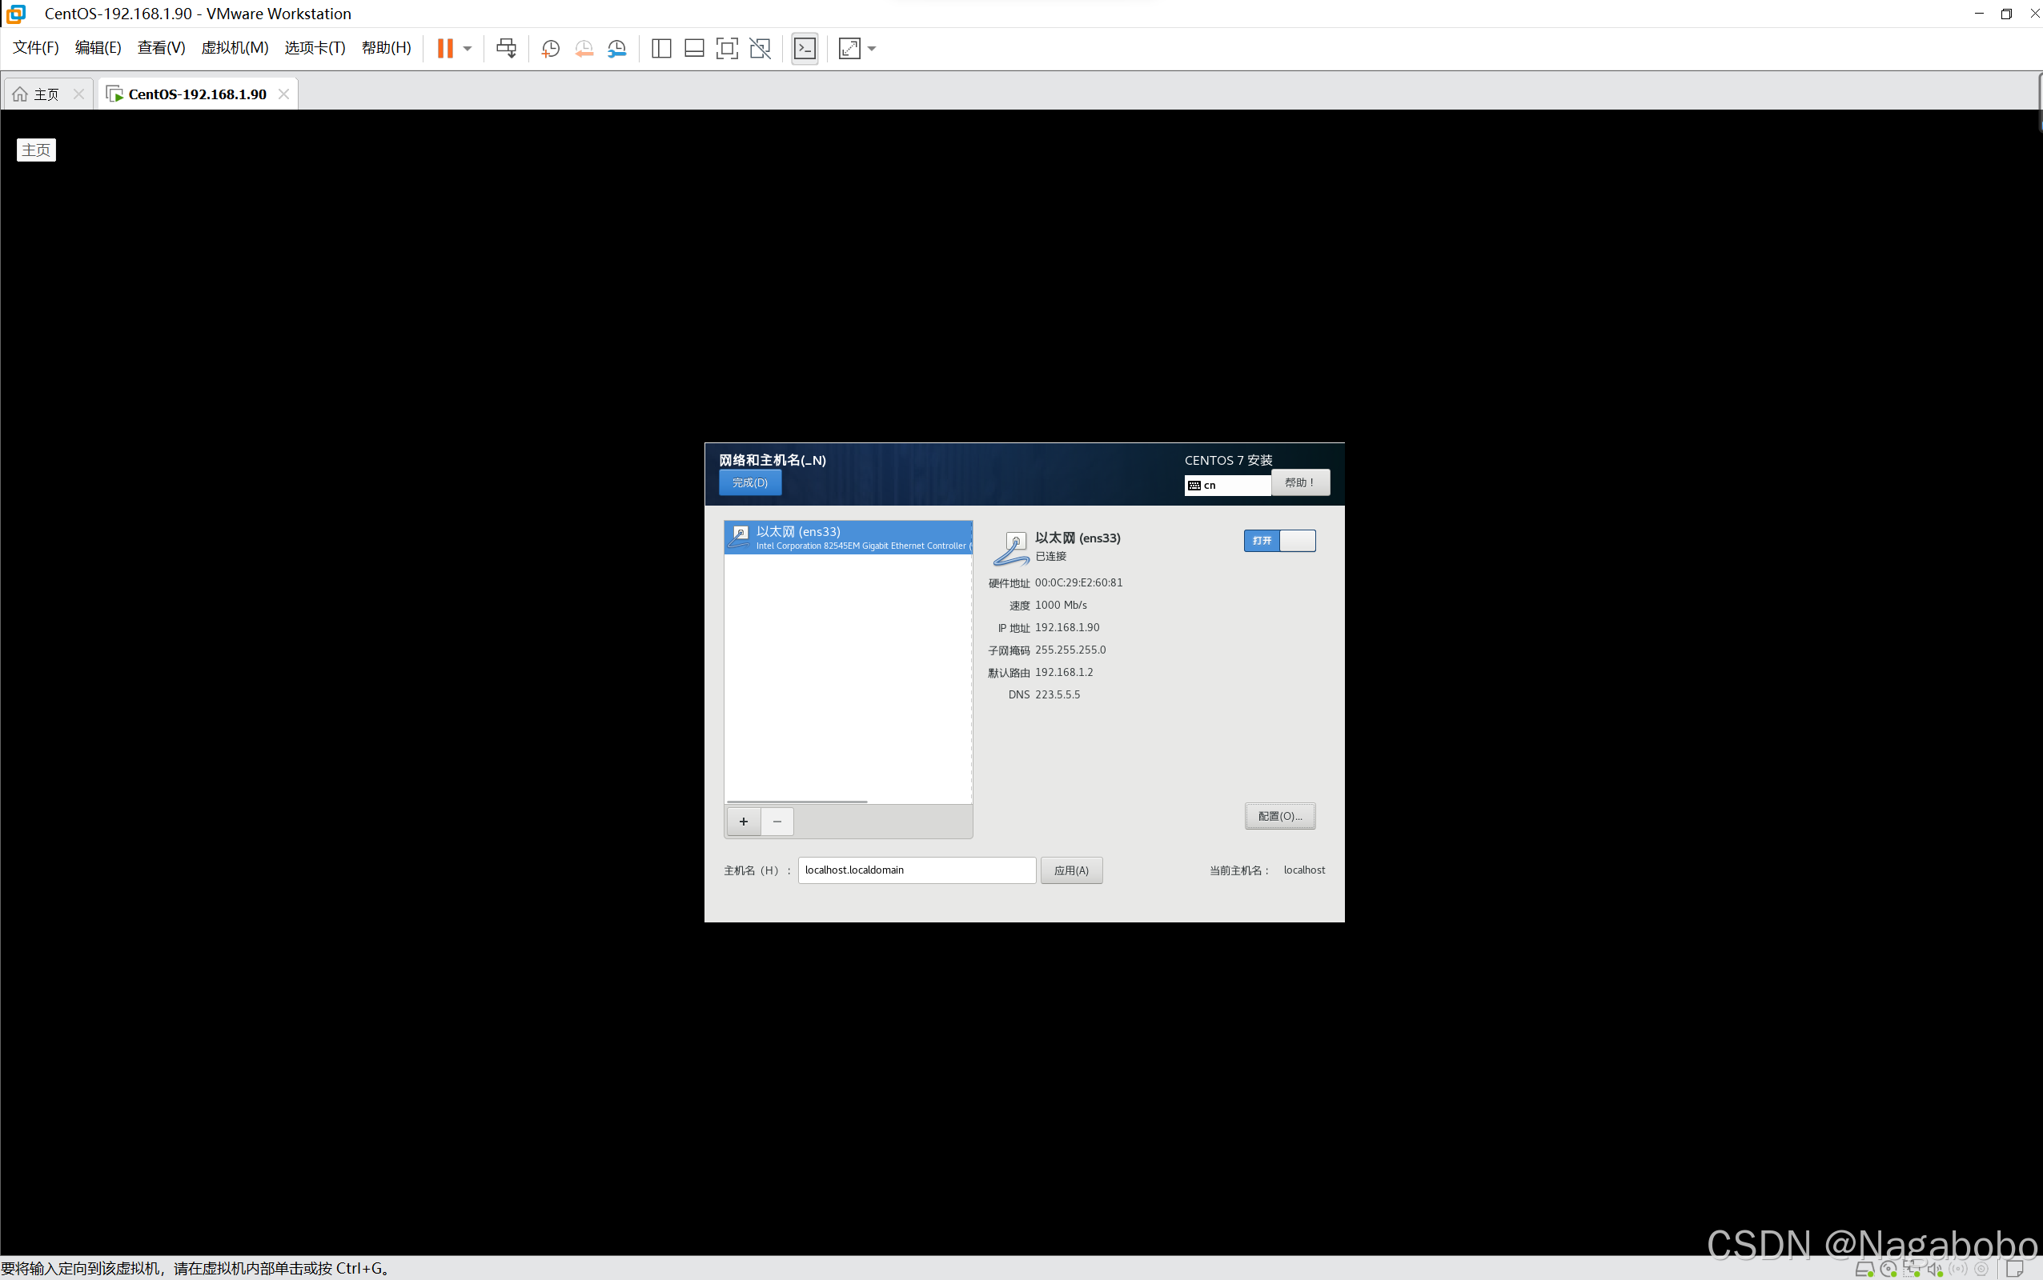2043x1280 pixels.
Task: Turn off the ens33 ethernet switch
Action: tap(1279, 540)
